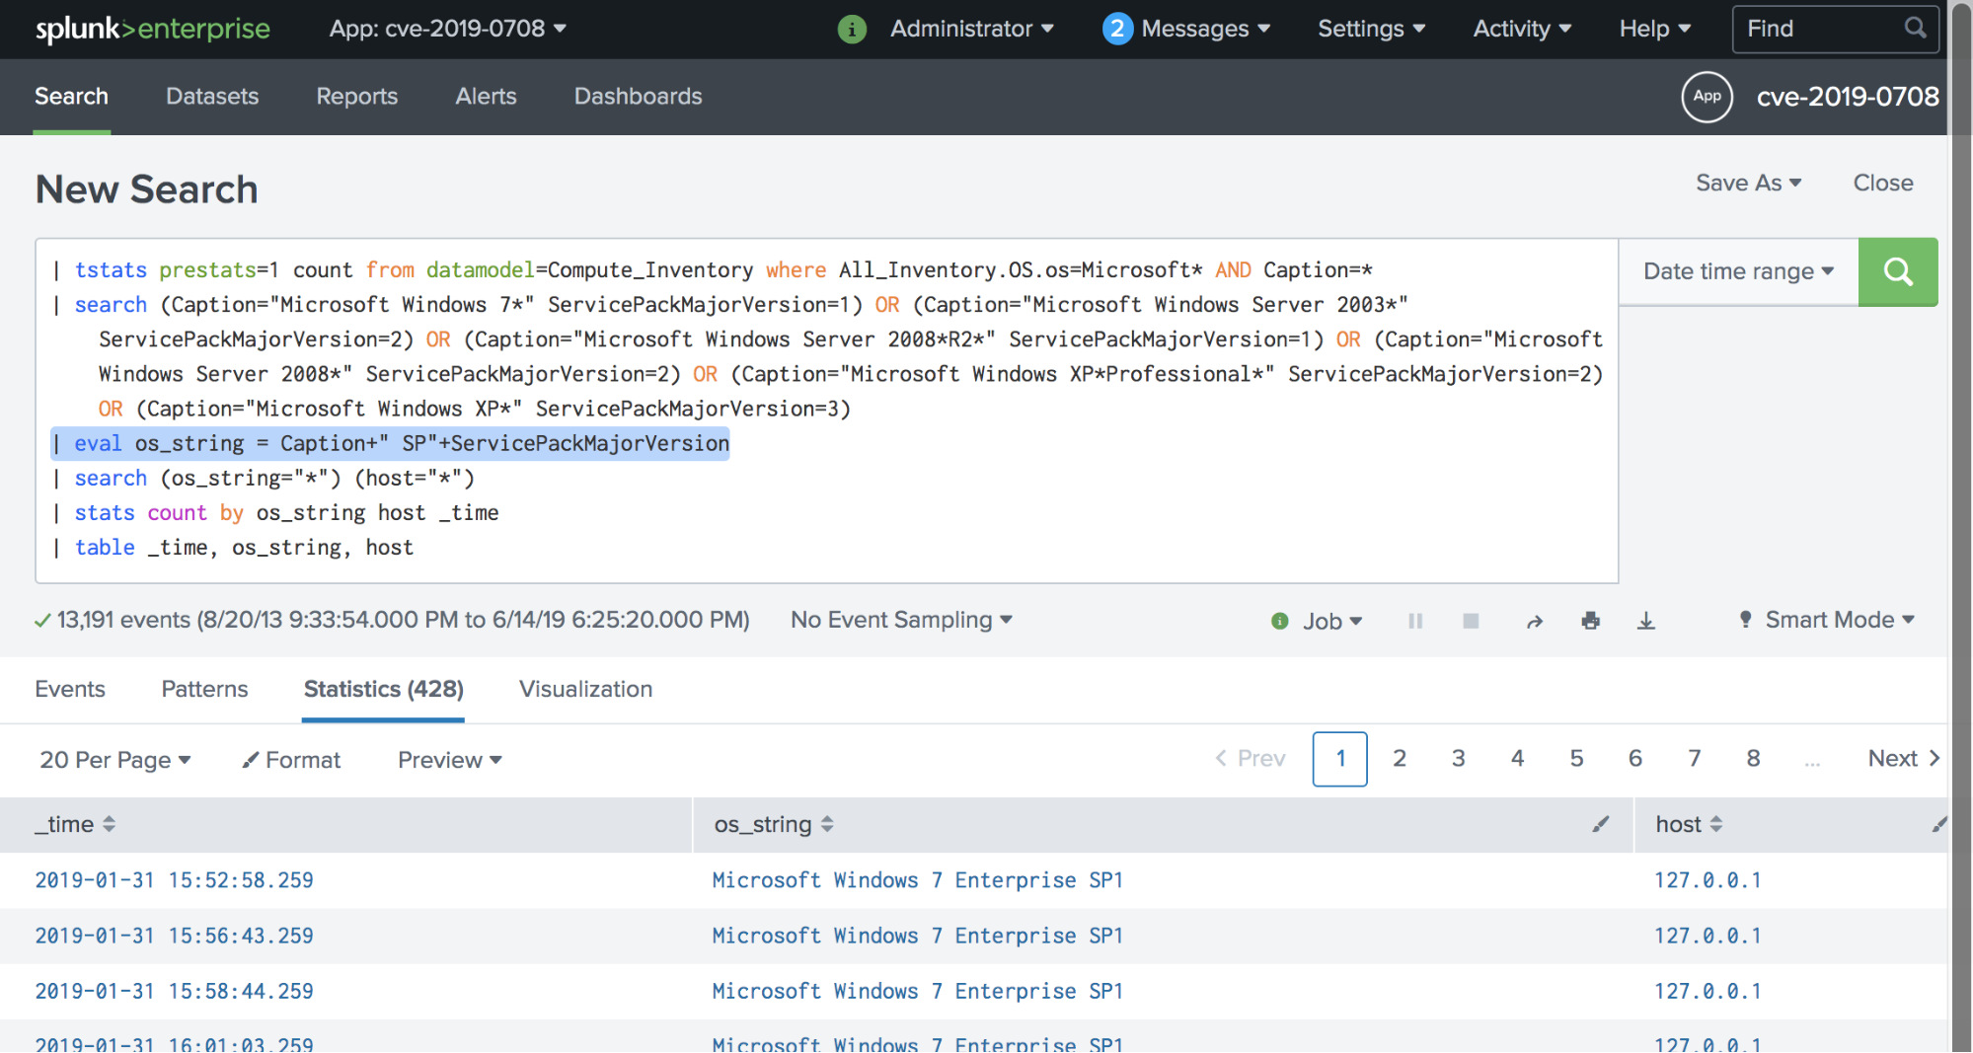1973x1053 pixels.
Task: Click the time value 2019-01-31 15:58:44.259
Action: point(174,991)
